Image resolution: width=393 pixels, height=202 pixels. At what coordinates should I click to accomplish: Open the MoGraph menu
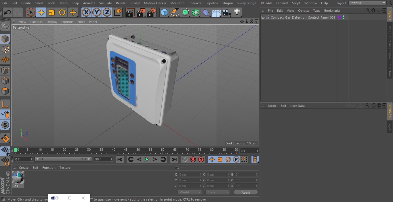pyautogui.click(x=177, y=3)
